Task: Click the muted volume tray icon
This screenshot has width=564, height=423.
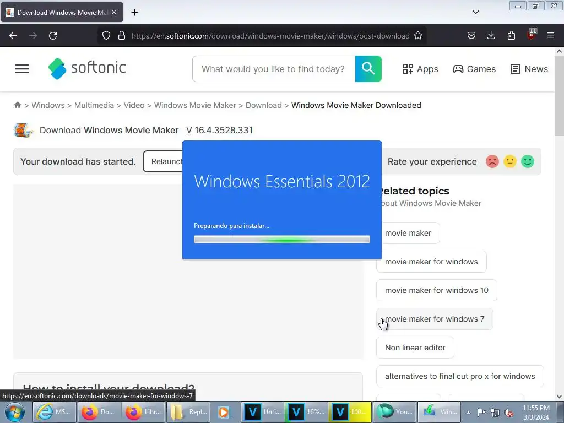Action: pos(508,413)
